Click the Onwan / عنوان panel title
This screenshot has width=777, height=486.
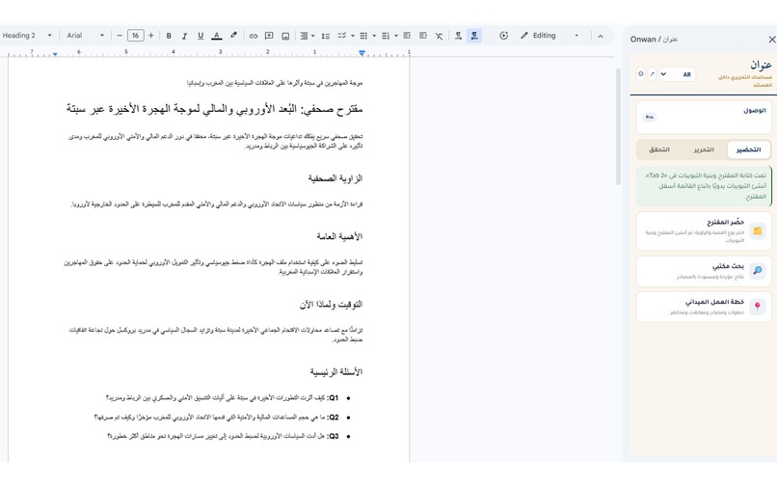click(x=654, y=40)
